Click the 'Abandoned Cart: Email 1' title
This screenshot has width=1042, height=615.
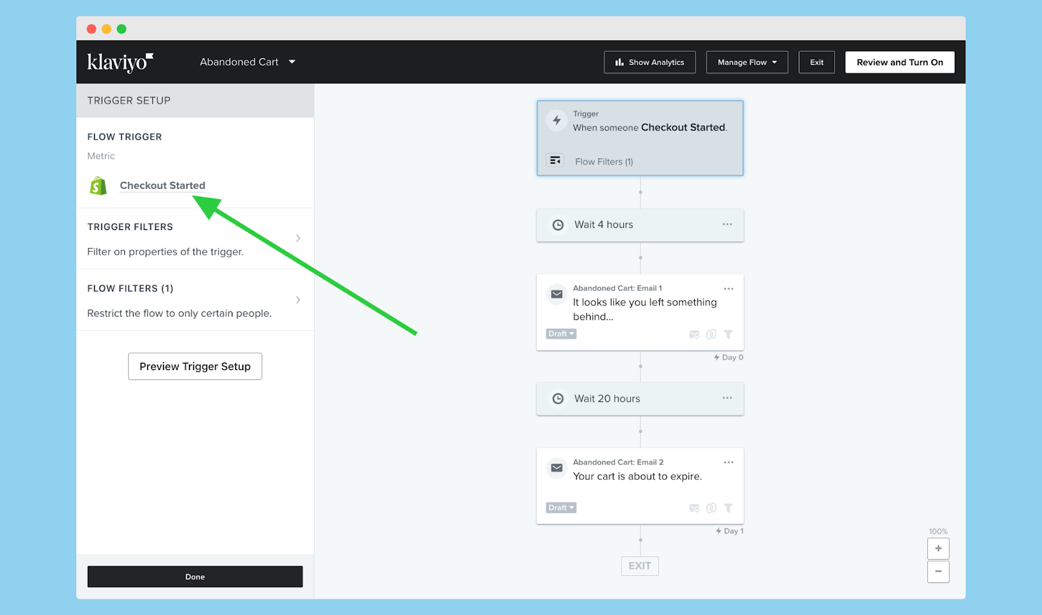[617, 288]
